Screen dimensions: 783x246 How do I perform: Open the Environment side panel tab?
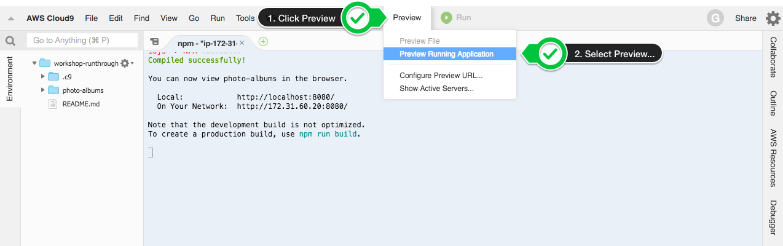[10, 79]
